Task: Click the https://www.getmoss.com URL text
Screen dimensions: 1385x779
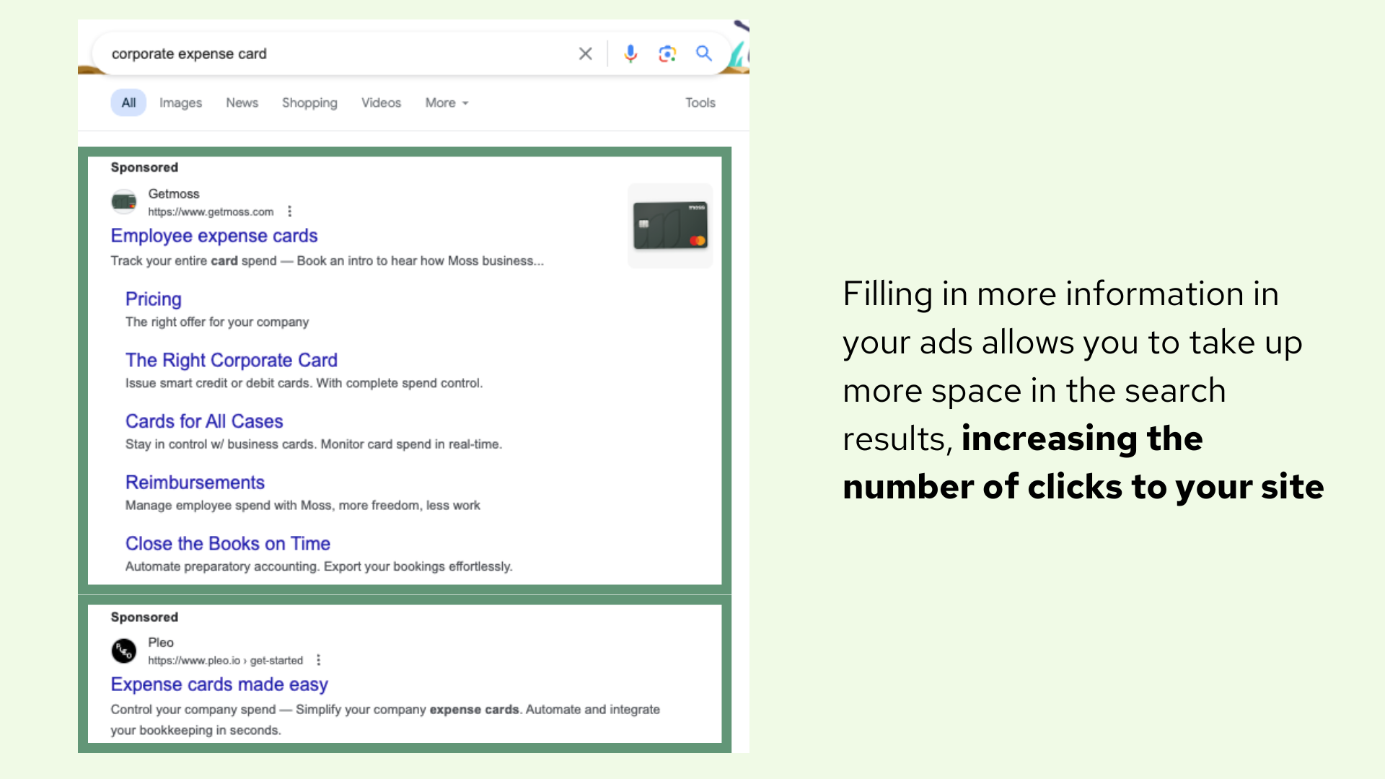Action: [211, 211]
